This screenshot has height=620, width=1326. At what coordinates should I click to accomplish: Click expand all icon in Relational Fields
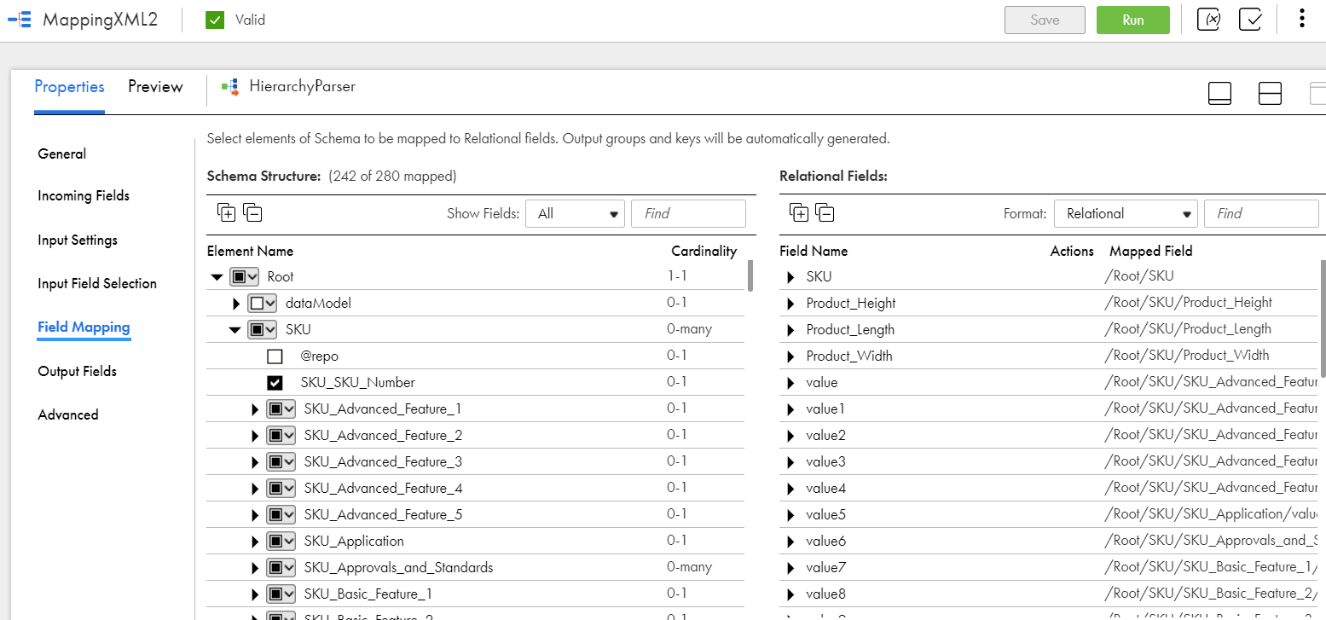pos(799,212)
